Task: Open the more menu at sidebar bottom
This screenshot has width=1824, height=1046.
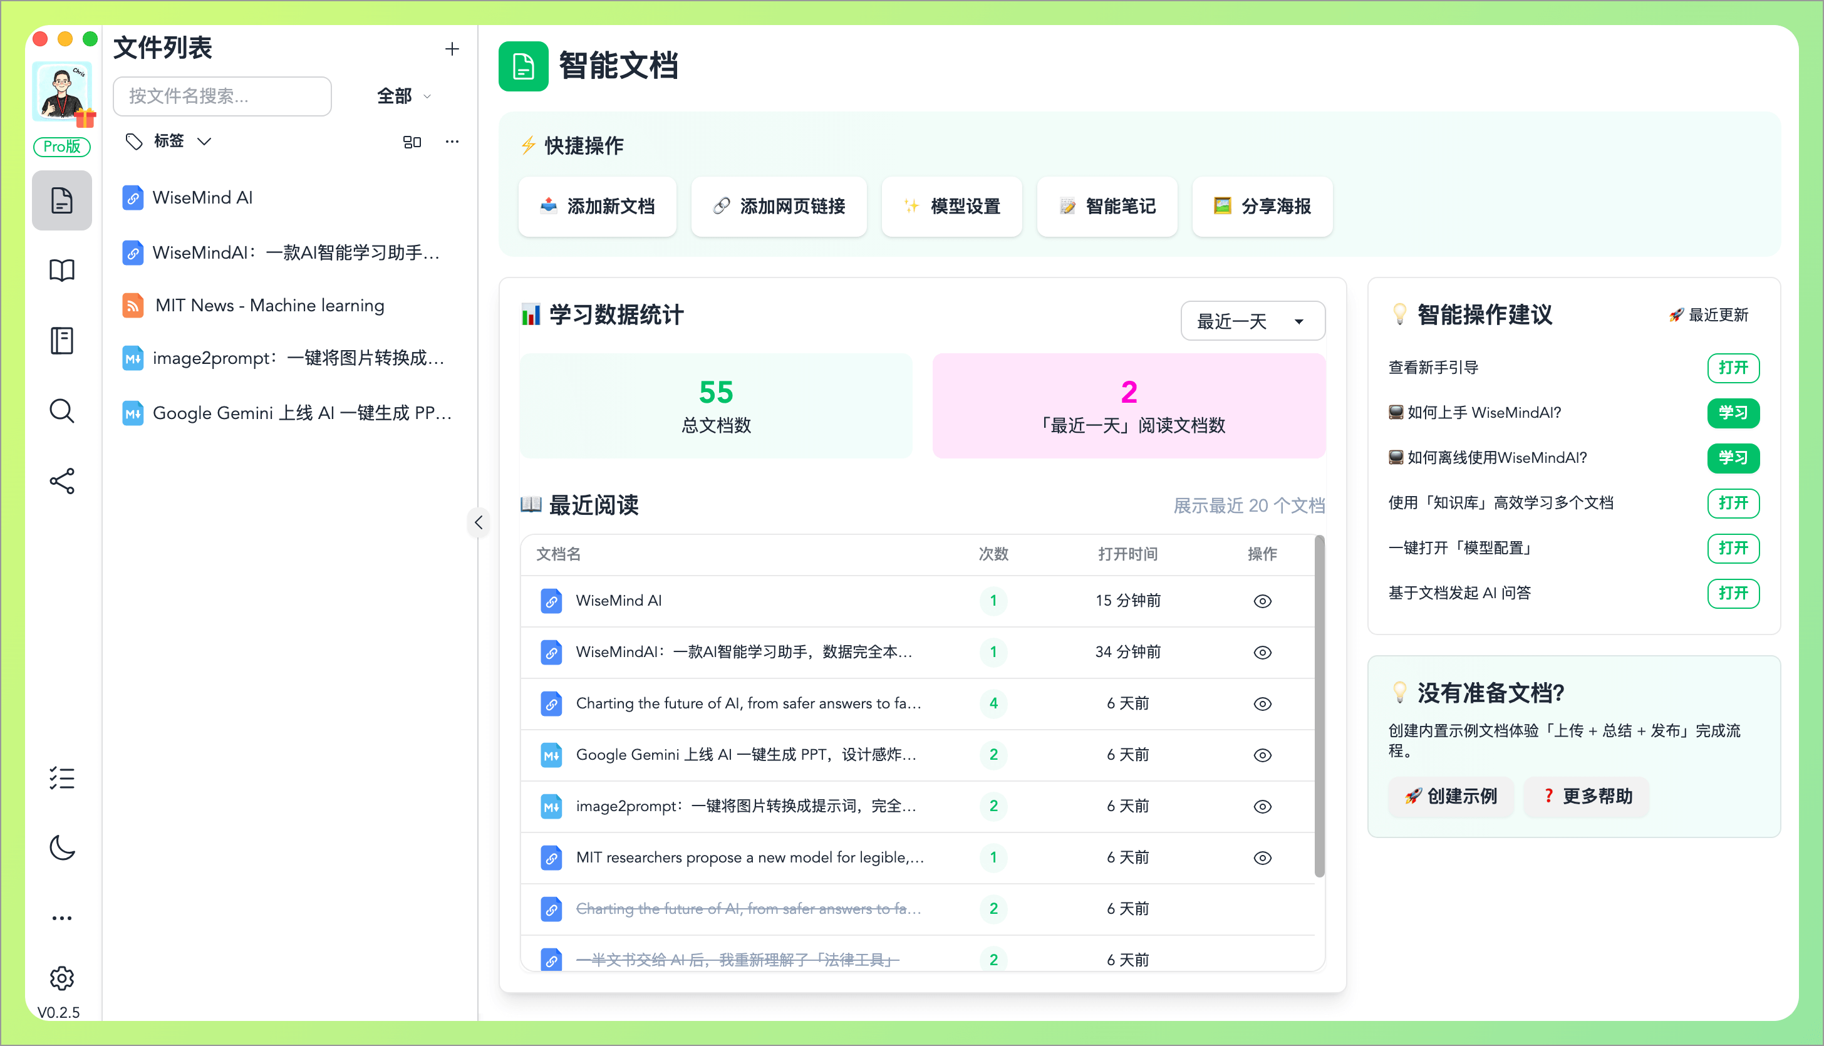Action: point(62,918)
